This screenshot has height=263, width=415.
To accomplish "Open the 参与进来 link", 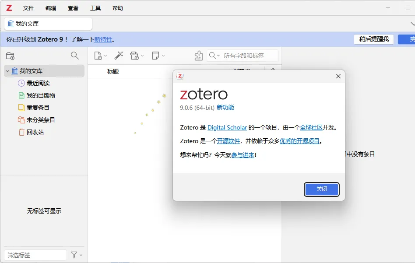I will pyautogui.click(x=243, y=155).
